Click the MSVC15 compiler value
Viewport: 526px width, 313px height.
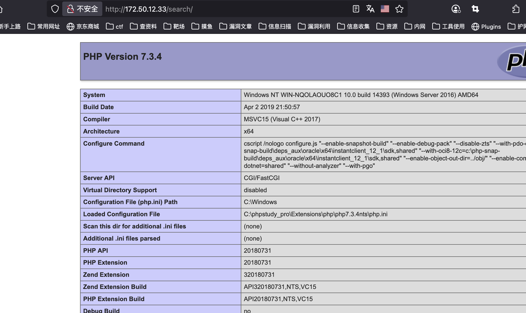[x=282, y=119]
